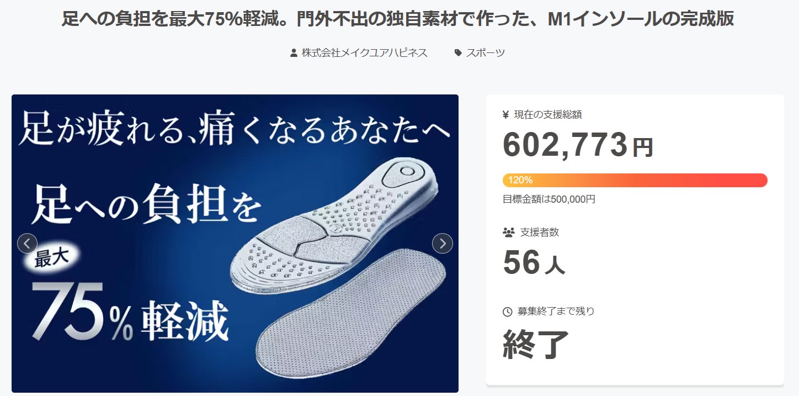Screen dimensions: 799x396
Task: Click the project title heading text
Action: (397, 19)
